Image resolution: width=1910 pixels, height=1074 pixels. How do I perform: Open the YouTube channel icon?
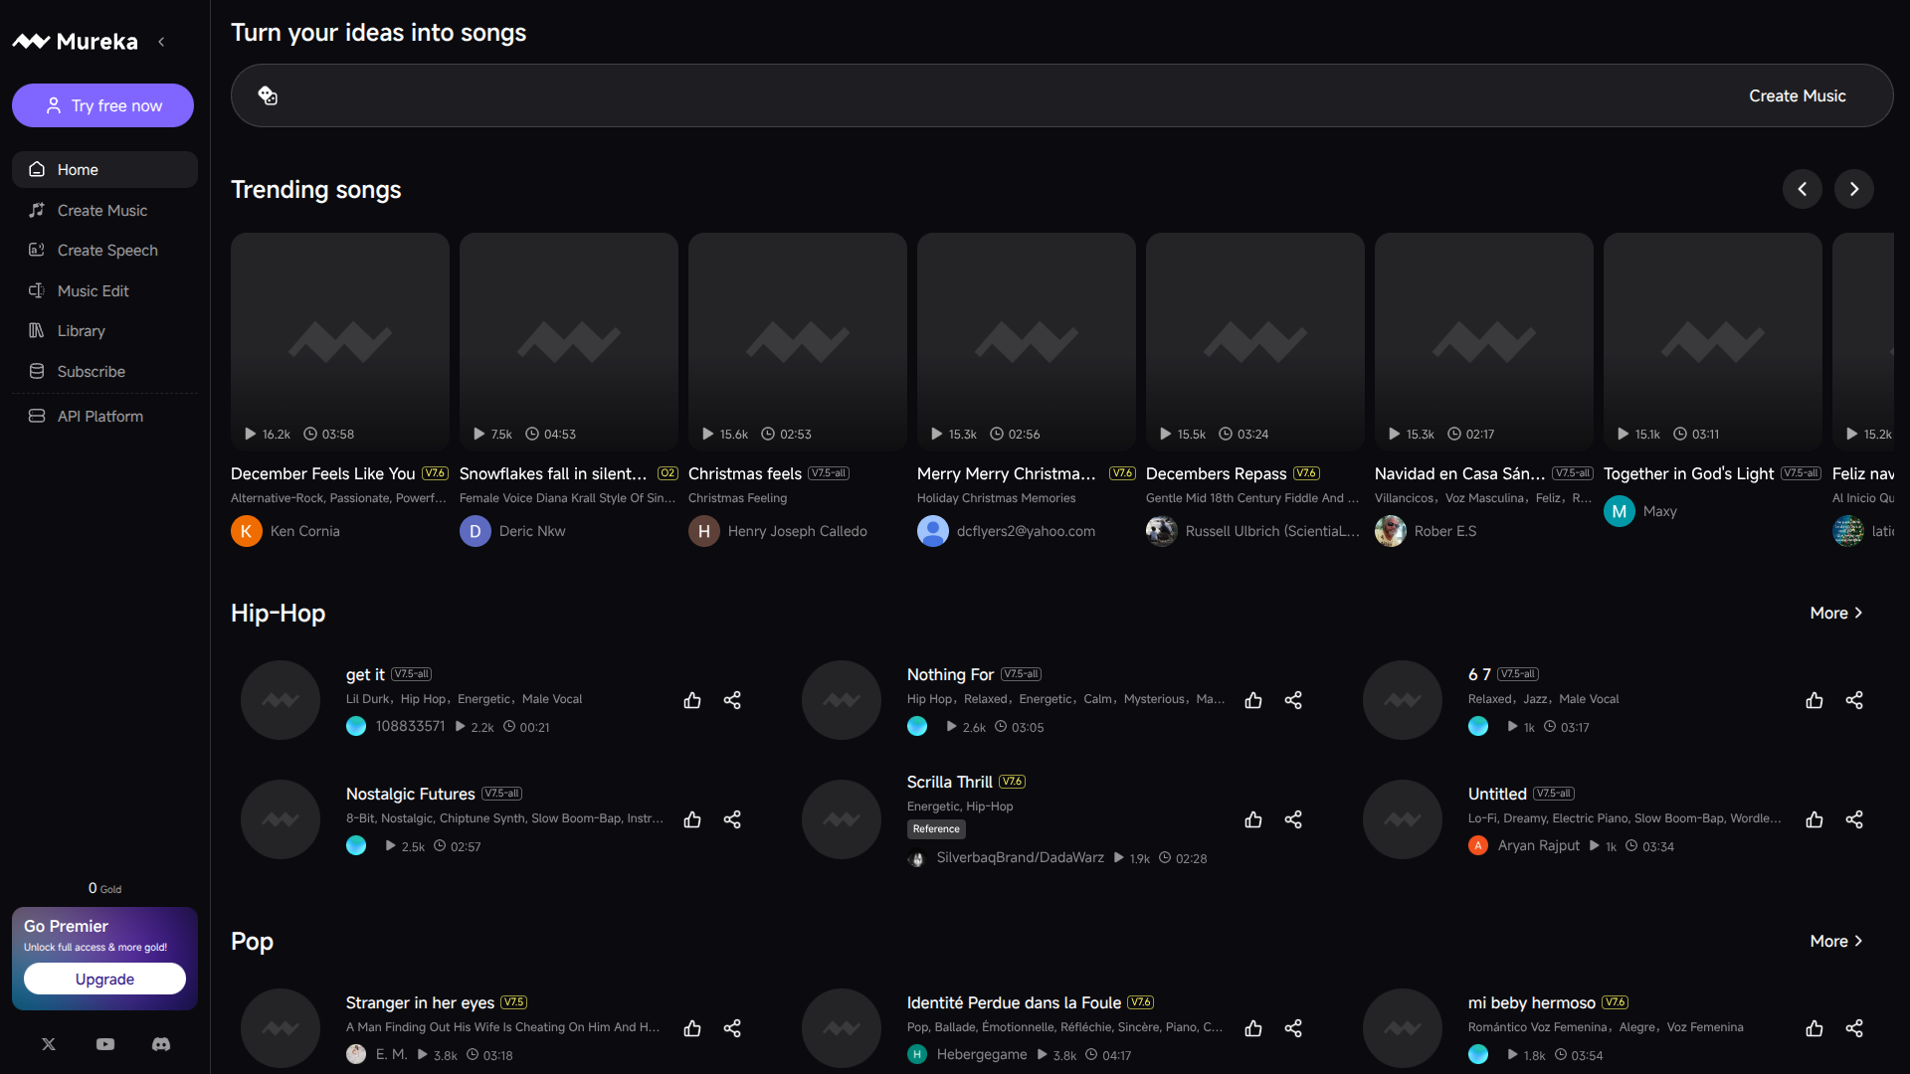click(104, 1044)
